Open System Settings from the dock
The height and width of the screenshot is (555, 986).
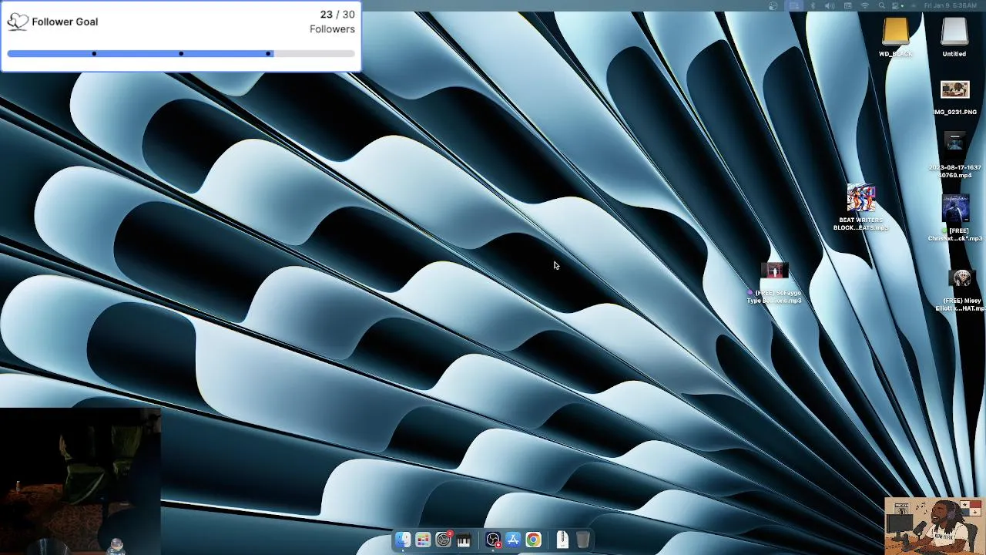point(443,540)
